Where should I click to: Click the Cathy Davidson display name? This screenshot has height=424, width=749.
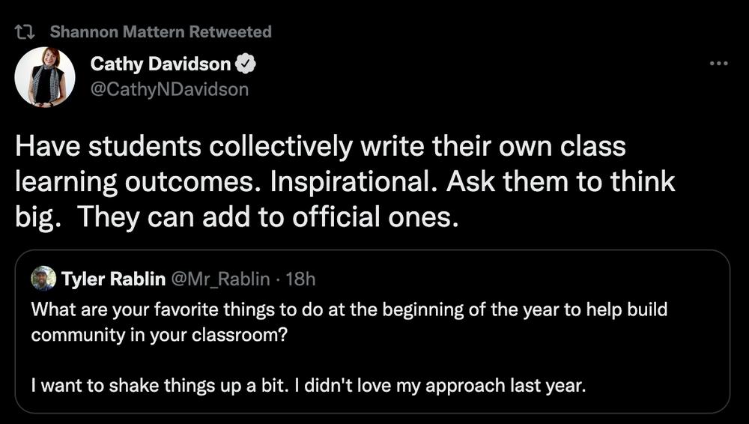[160, 64]
